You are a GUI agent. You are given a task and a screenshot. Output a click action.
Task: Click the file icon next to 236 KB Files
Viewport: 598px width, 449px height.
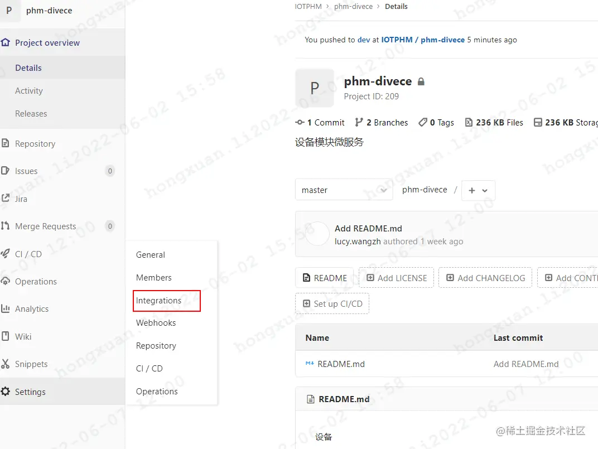click(469, 122)
